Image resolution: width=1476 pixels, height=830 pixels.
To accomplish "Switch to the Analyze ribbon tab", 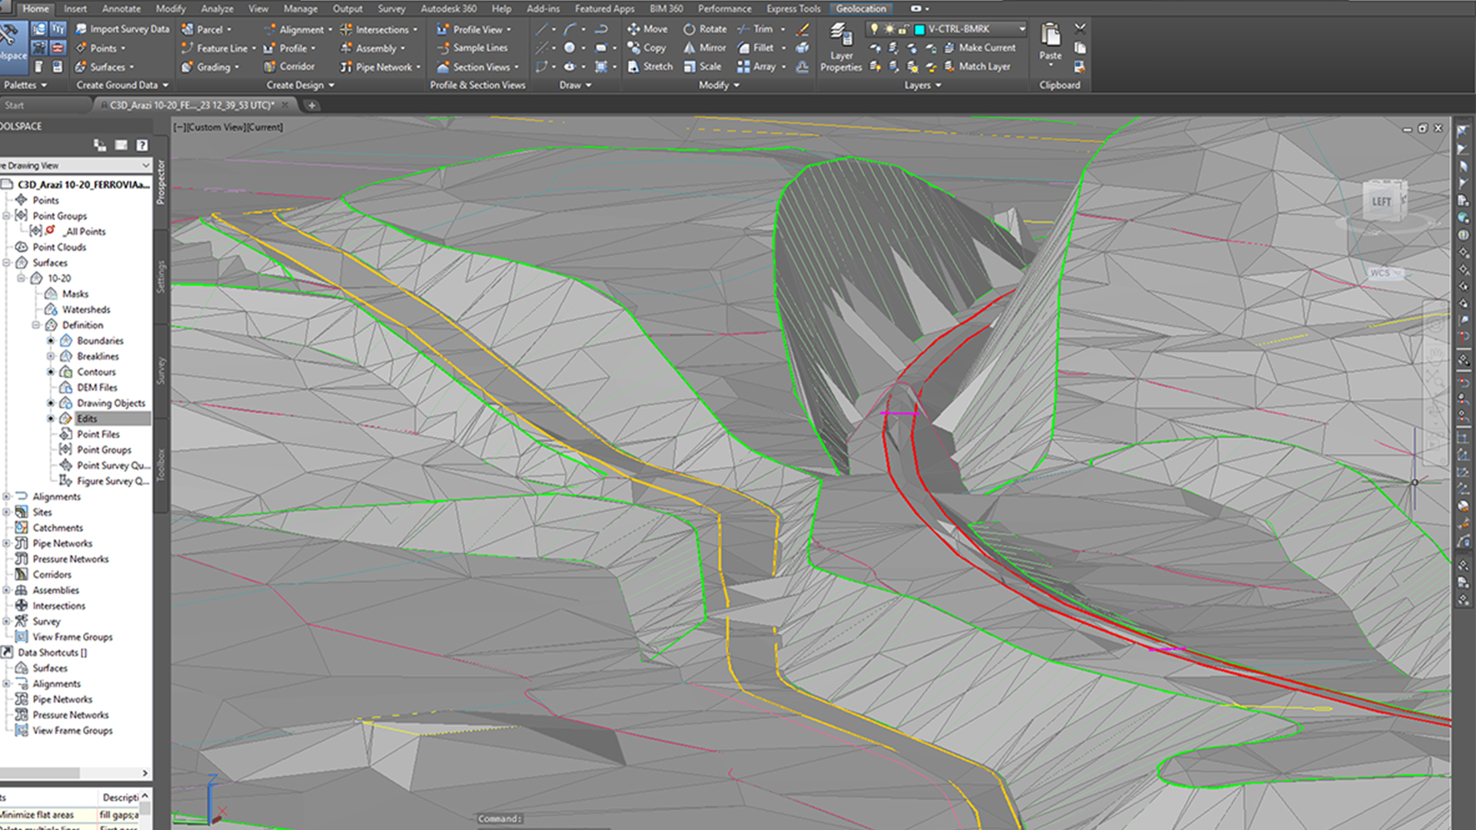I will 217,8.
